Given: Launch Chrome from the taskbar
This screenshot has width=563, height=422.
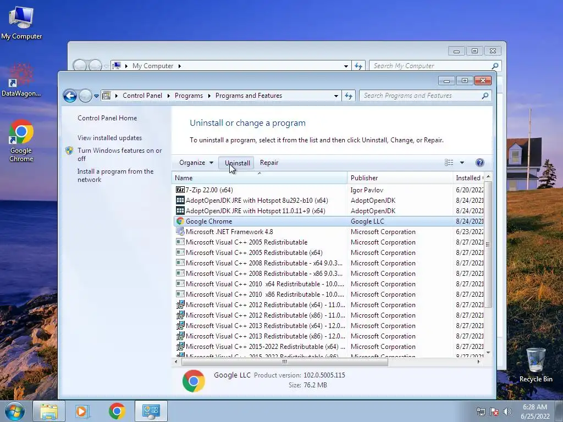Looking at the screenshot, I should click(117, 411).
